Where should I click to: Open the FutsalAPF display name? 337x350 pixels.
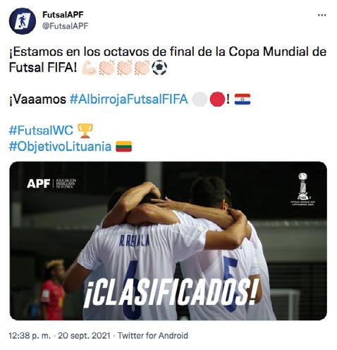(63, 15)
